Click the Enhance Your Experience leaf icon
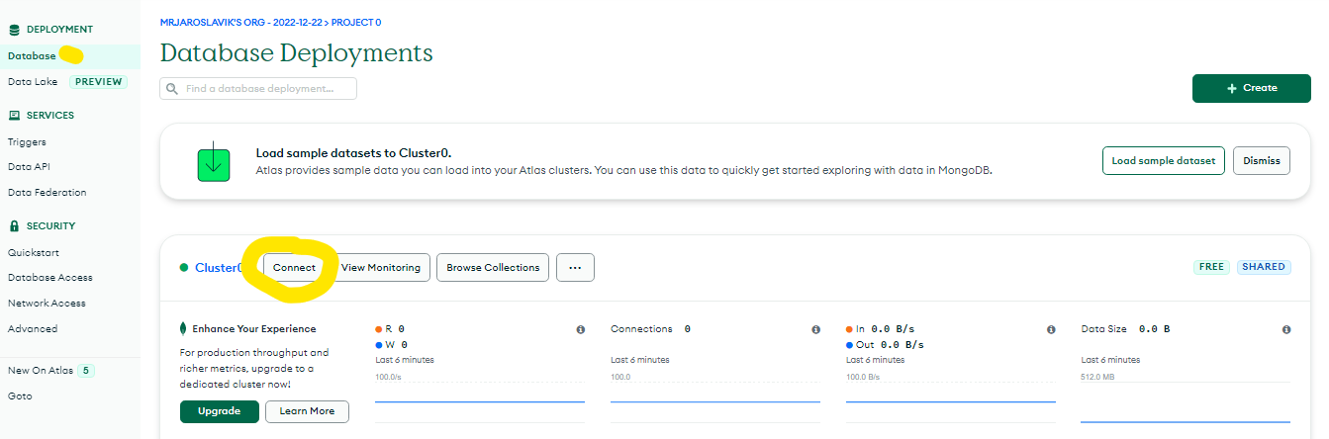The width and height of the screenshot is (1329, 439). (184, 328)
